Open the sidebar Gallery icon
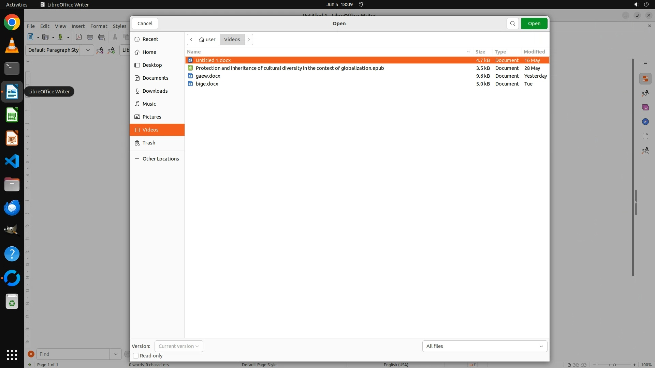 click(x=645, y=108)
